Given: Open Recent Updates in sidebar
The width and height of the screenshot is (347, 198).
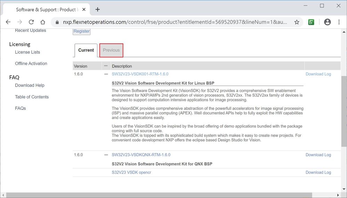Looking at the screenshot, I should click(31, 31).
